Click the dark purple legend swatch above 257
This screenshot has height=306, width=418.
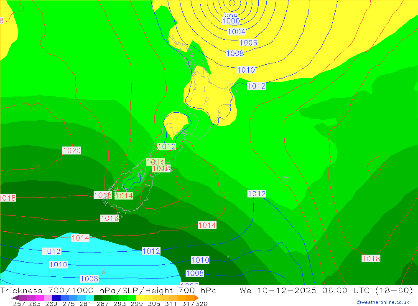(x=23, y=298)
